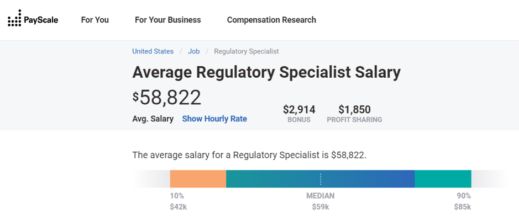Open the Compensation Research menu
This screenshot has height=219, width=519.
pyautogui.click(x=271, y=20)
